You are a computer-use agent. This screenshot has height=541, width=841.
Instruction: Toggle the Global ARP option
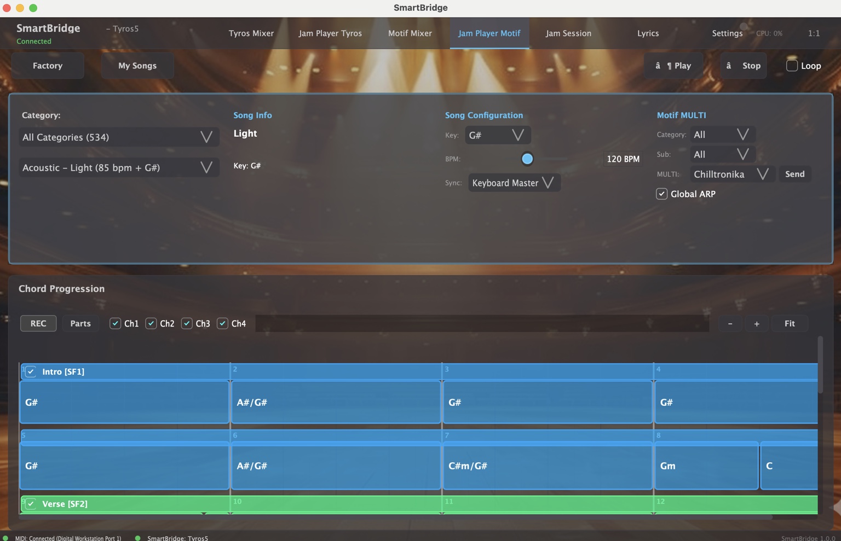[x=661, y=194]
